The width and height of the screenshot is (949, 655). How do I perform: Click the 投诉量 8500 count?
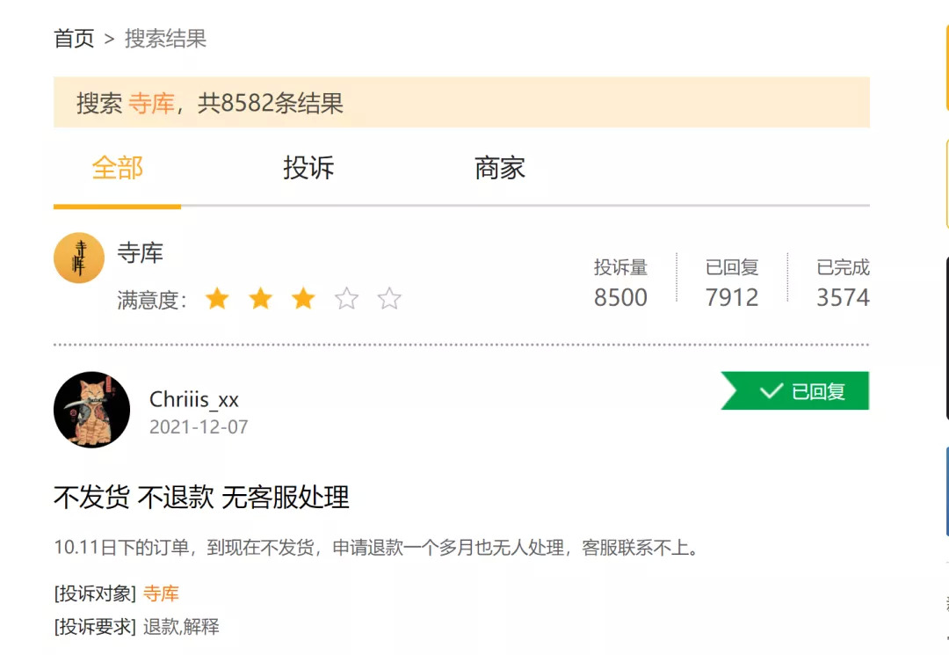tap(620, 297)
